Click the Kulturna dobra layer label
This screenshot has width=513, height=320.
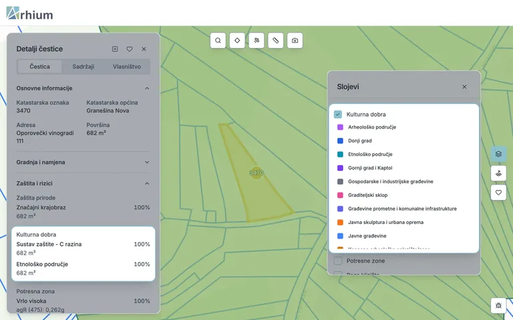coord(366,114)
